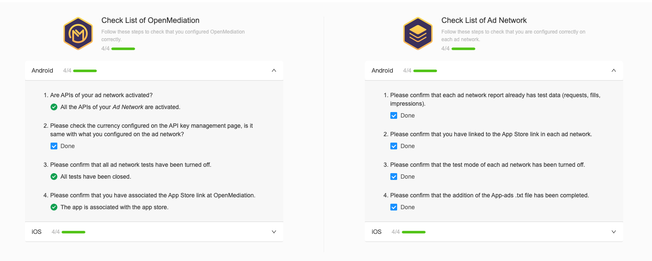
Task: Click Android progress bar in OpenMediation panel
Action: pos(85,71)
